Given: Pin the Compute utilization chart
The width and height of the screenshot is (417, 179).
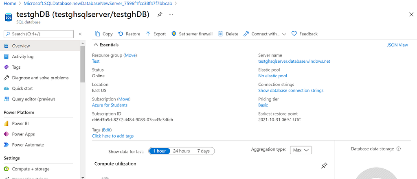Looking at the screenshot, I should [324, 166].
